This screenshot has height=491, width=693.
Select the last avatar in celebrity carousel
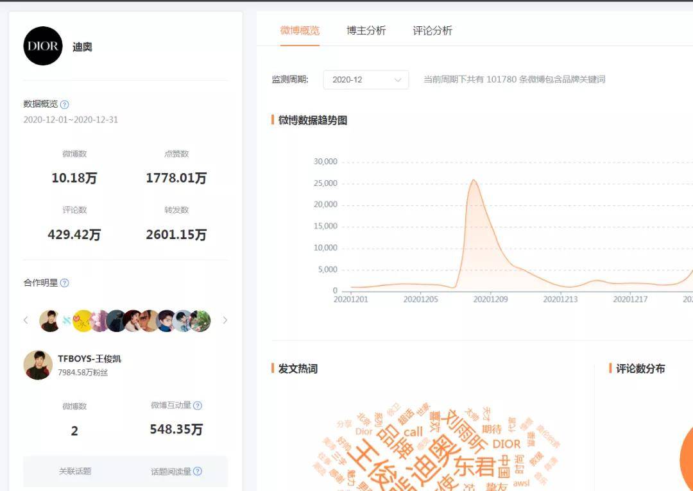click(200, 320)
